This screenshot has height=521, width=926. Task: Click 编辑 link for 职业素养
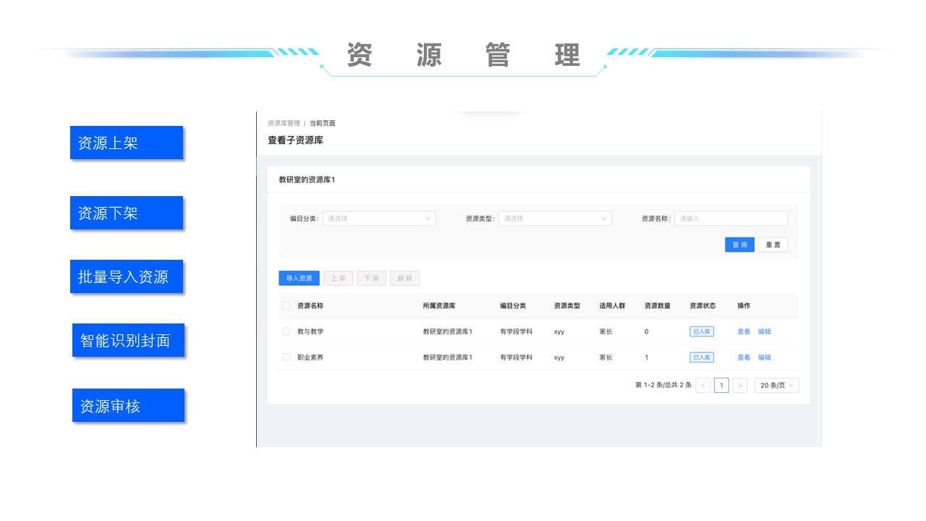point(764,357)
